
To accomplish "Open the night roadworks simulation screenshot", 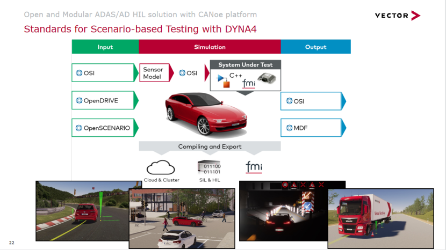I will click(x=284, y=211).
